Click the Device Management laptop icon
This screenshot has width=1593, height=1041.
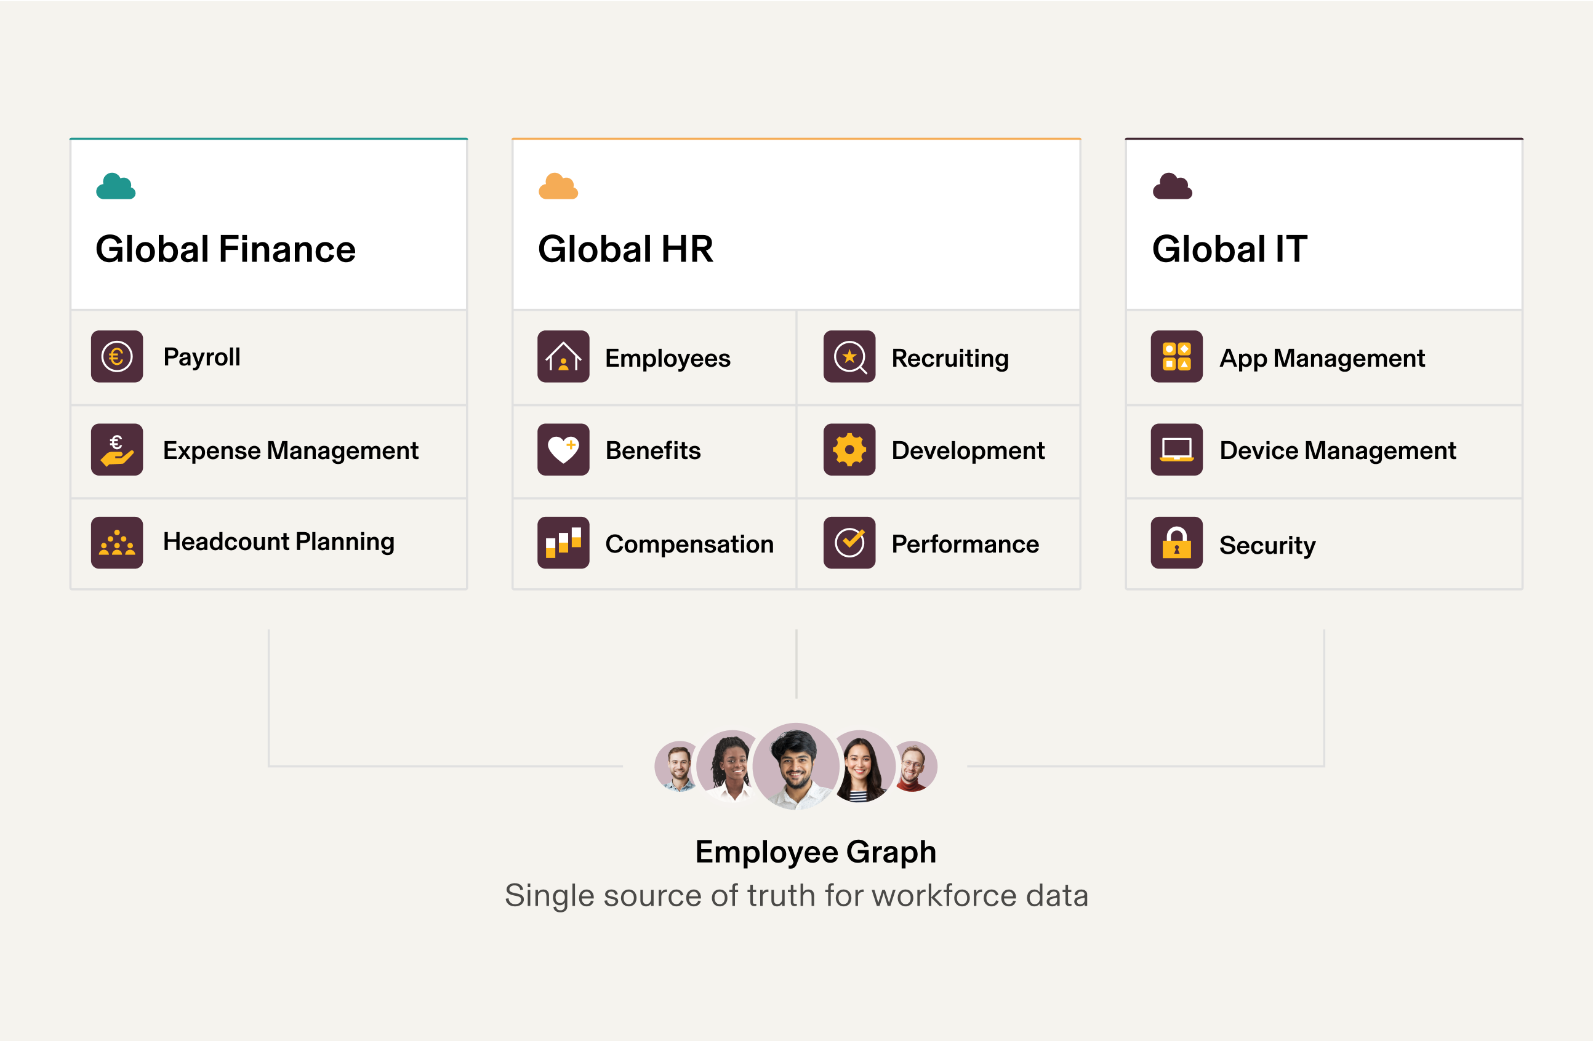coord(1176,450)
